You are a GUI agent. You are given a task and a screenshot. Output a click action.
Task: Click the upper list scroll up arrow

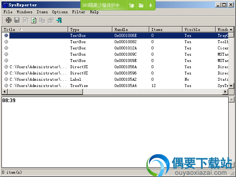(231, 29)
